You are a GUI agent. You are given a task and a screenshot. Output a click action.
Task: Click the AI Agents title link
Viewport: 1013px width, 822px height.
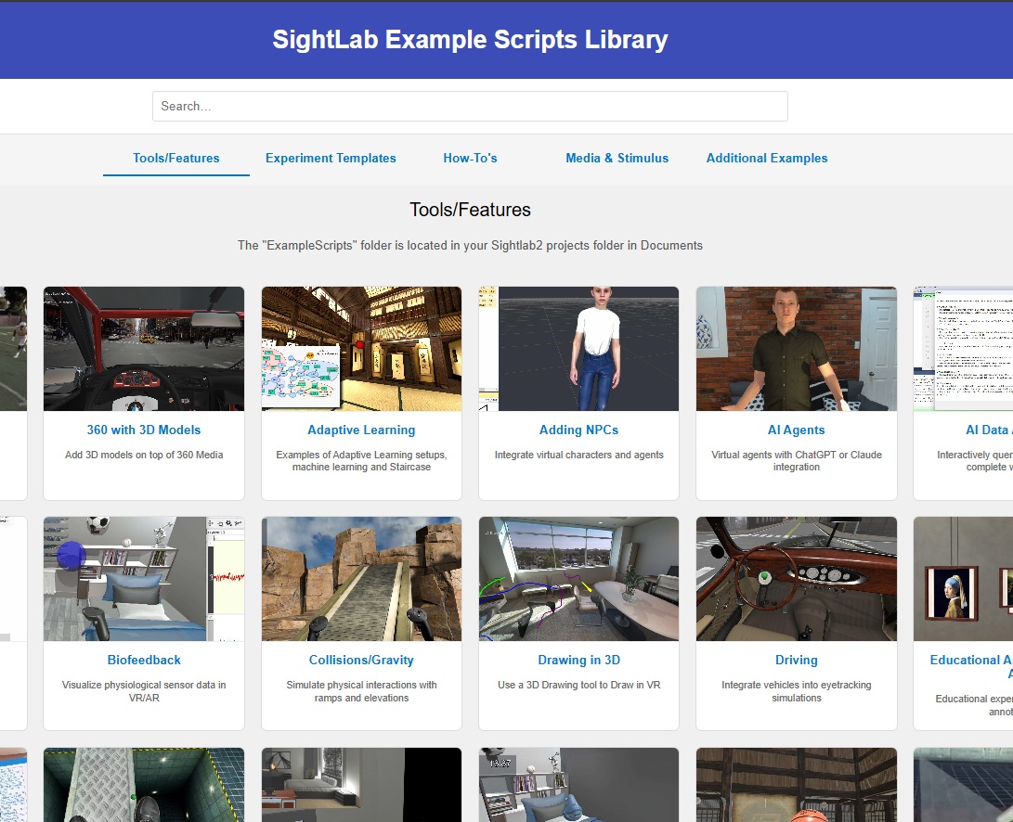[796, 430]
